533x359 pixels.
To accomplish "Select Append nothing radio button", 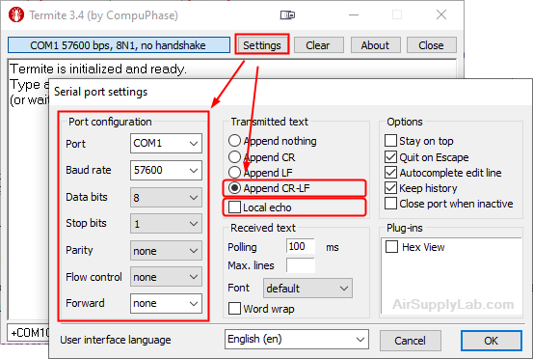I will (x=234, y=141).
